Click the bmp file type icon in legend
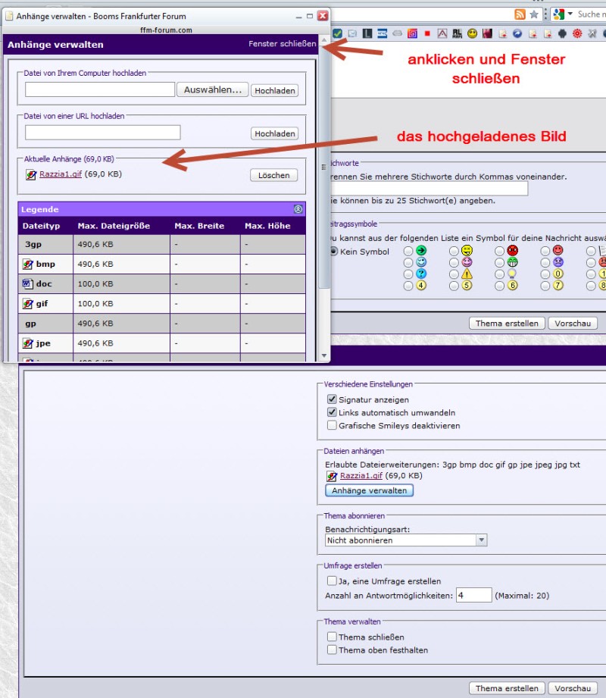This screenshot has height=698, width=606. click(x=28, y=264)
